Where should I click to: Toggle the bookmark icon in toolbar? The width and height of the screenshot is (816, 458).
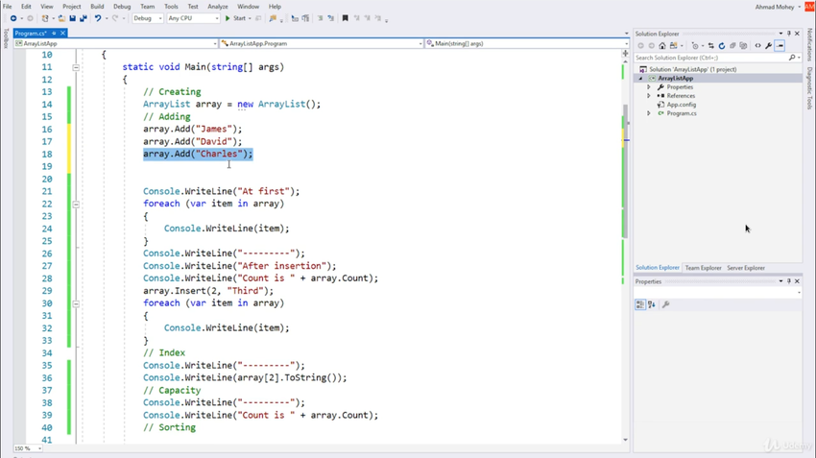pyautogui.click(x=345, y=18)
